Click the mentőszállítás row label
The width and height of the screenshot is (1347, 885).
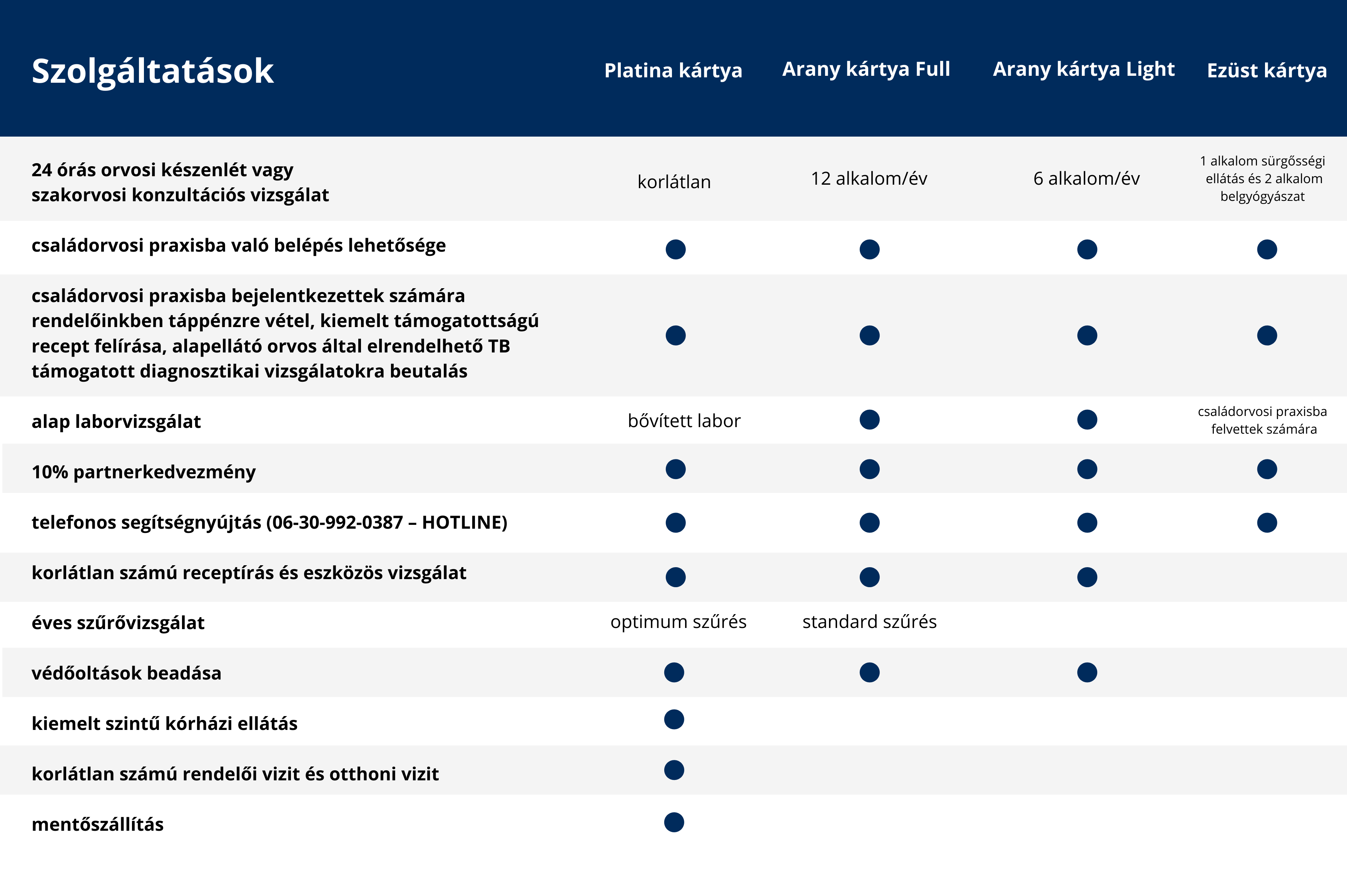pyautogui.click(x=97, y=825)
